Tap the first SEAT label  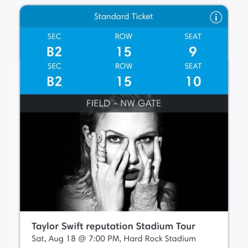point(193,36)
